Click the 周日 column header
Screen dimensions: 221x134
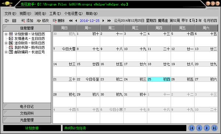(64, 28)
